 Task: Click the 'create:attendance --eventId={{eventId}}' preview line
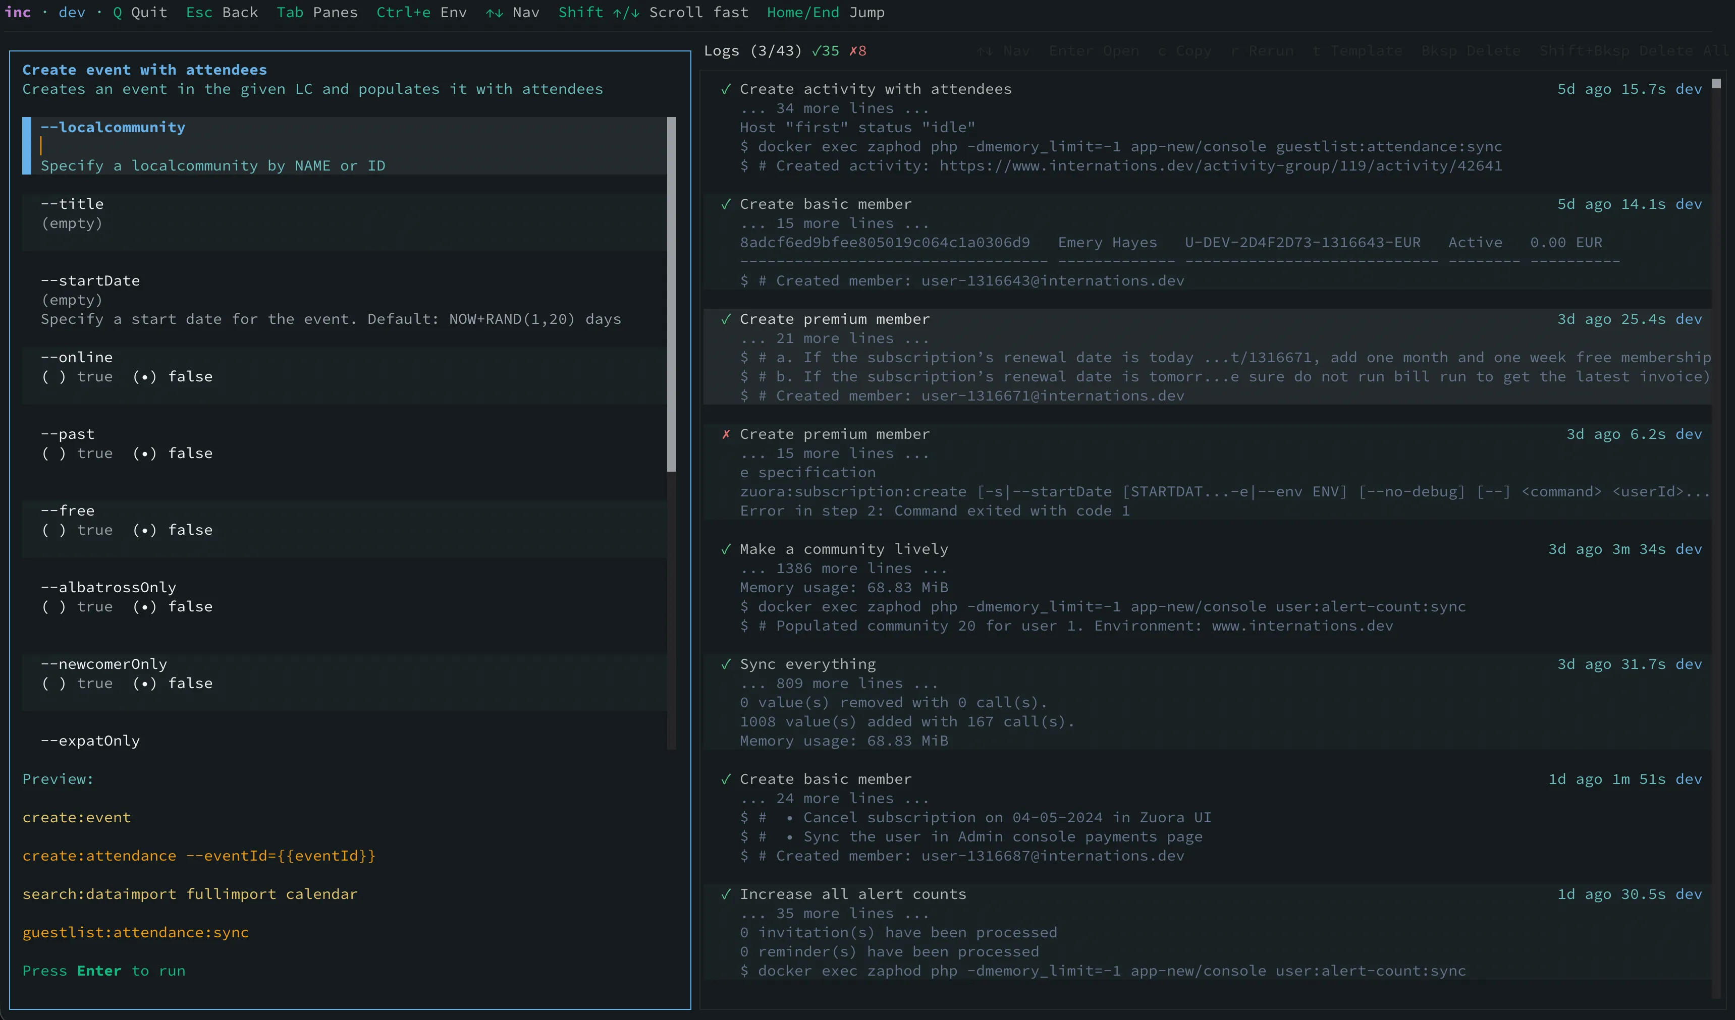pos(199,856)
